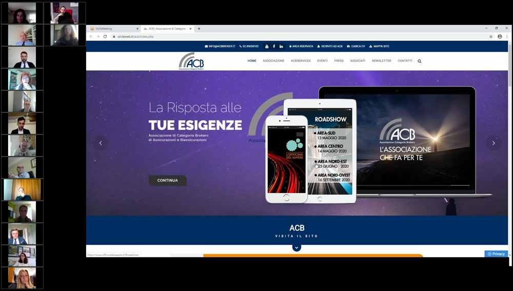Select the highlighted participant with yellow curtain
Screen dimensions: 513x291
point(22,189)
